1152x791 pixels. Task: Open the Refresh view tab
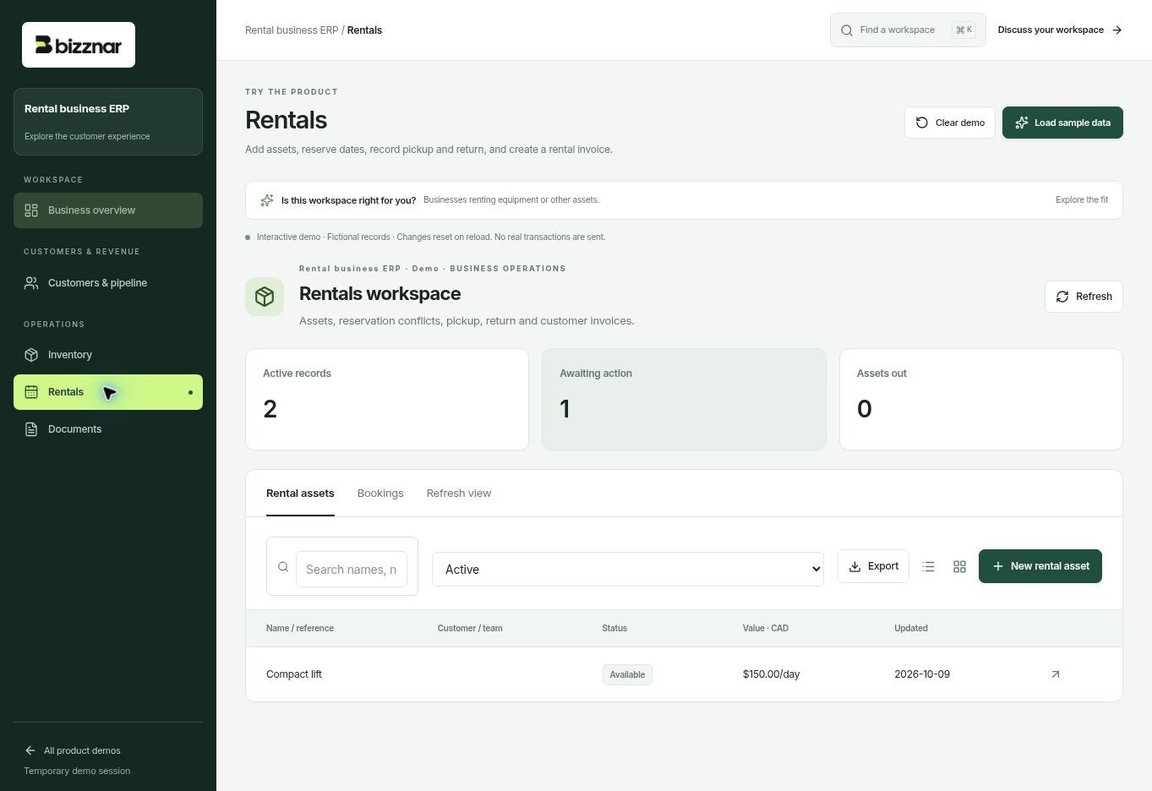coord(459,494)
